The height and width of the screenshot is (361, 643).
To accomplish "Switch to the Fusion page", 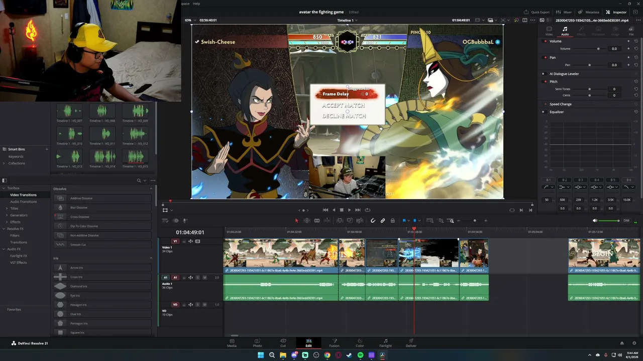I will [334, 343].
